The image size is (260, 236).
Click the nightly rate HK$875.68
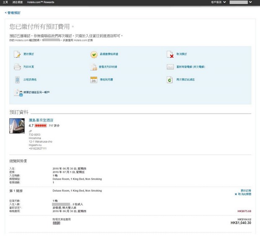244,211
